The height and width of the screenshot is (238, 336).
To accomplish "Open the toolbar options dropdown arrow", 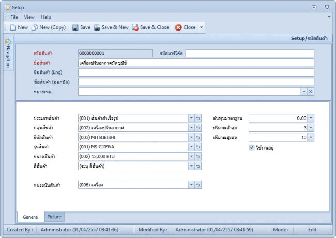I will click(202, 27).
